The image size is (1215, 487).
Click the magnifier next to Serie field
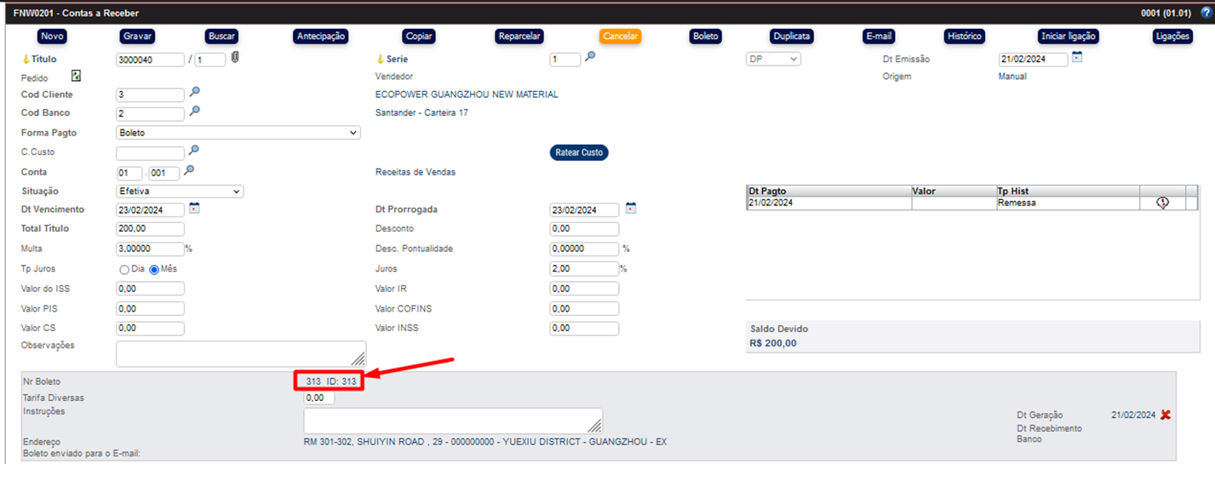tap(590, 57)
